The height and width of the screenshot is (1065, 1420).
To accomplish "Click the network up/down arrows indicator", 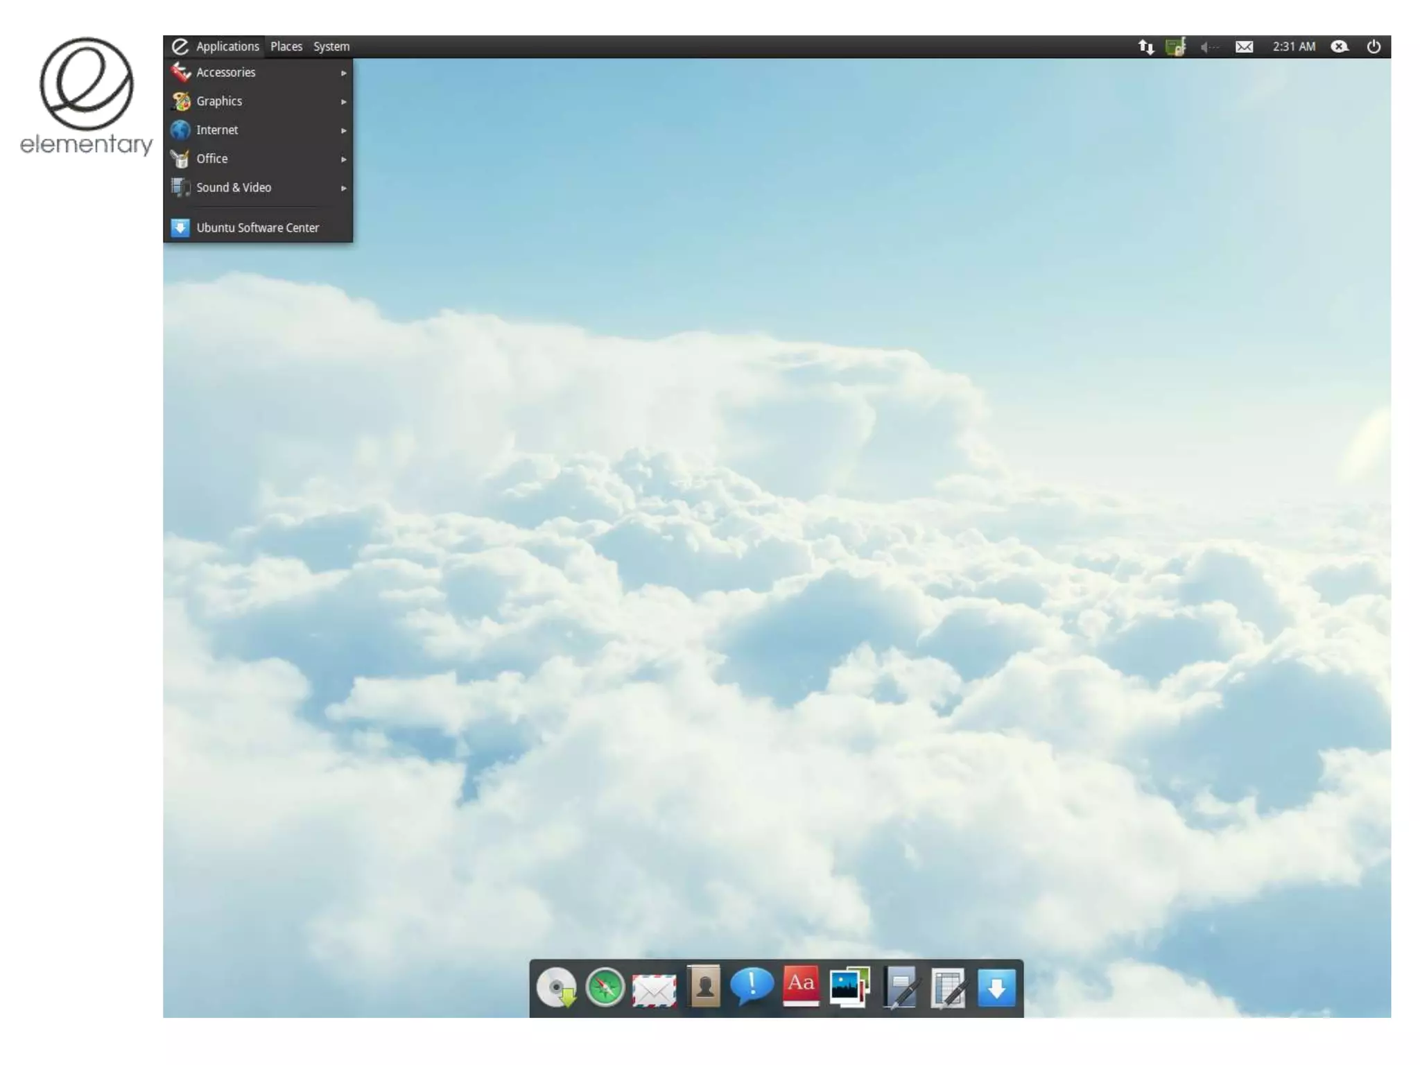I will (x=1145, y=46).
